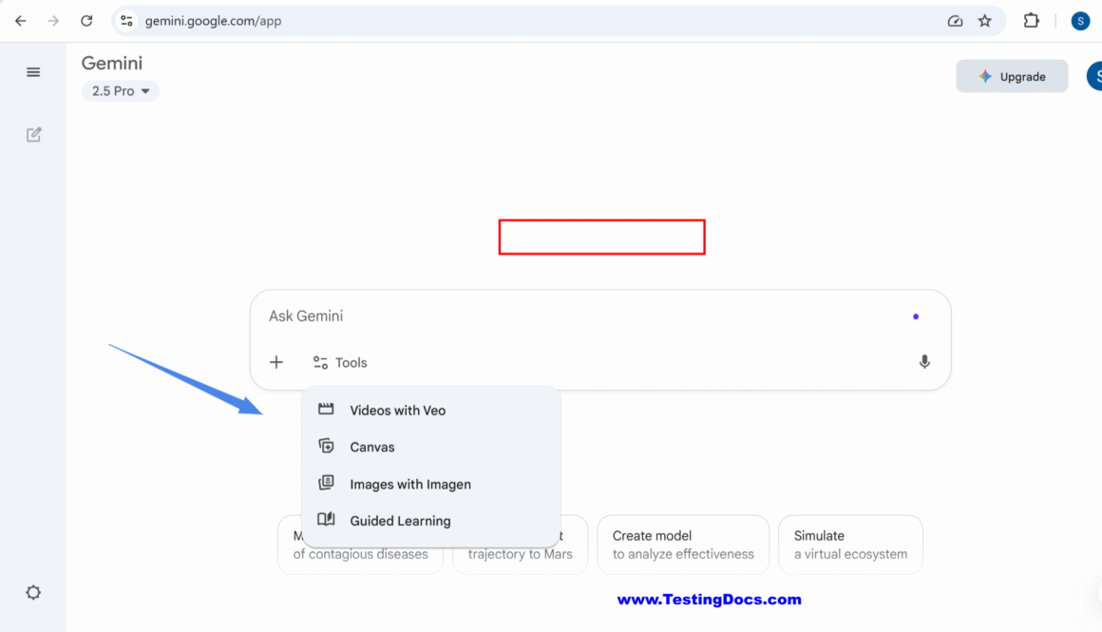Select Videos with Veo
Image resolution: width=1102 pixels, height=632 pixels.
(x=397, y=411)
